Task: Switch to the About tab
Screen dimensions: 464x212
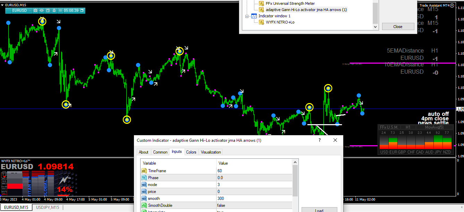Action: (143, 152)
